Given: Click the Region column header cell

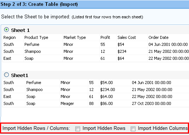Looking at the screenshot, I should point(13,37).
